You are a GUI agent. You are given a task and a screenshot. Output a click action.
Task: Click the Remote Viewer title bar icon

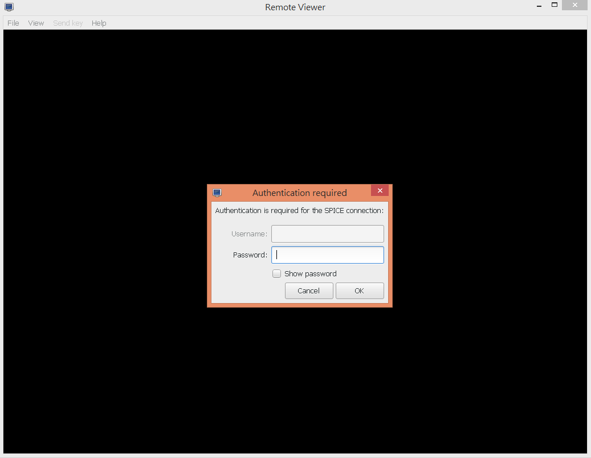9,7
